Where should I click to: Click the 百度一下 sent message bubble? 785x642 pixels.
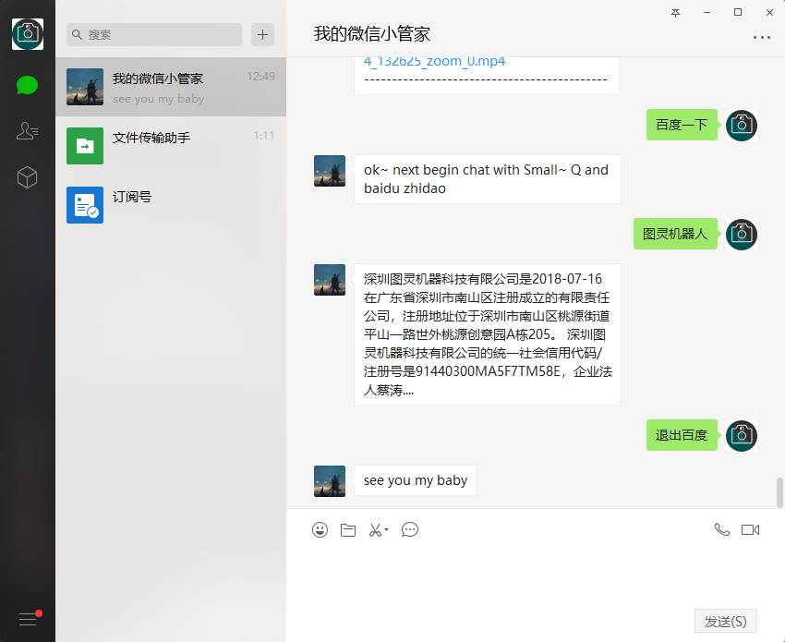pos(682,125)
